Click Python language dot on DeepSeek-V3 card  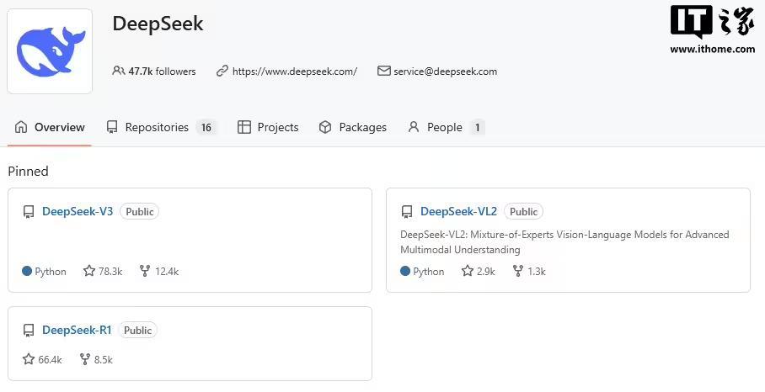pos(27,271)
